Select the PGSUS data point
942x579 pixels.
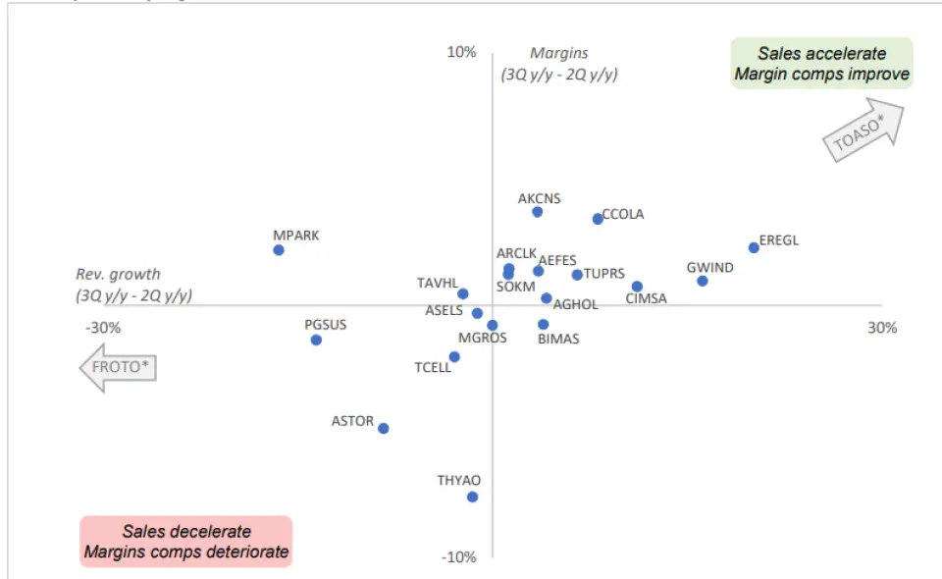click(316, 340)
